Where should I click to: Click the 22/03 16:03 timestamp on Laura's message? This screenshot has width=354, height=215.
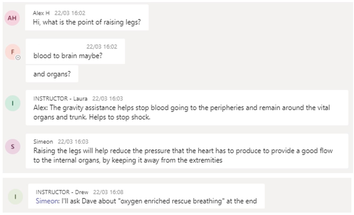click(108, 99)
